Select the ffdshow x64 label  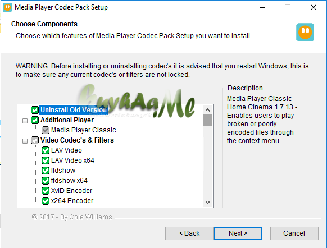click(69, 181)
